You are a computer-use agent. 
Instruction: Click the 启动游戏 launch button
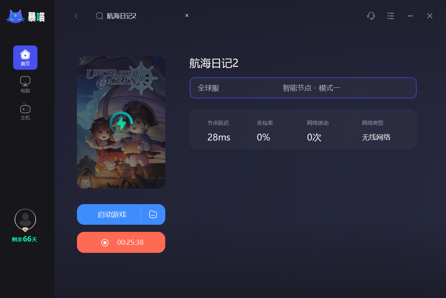pos(109,214)
